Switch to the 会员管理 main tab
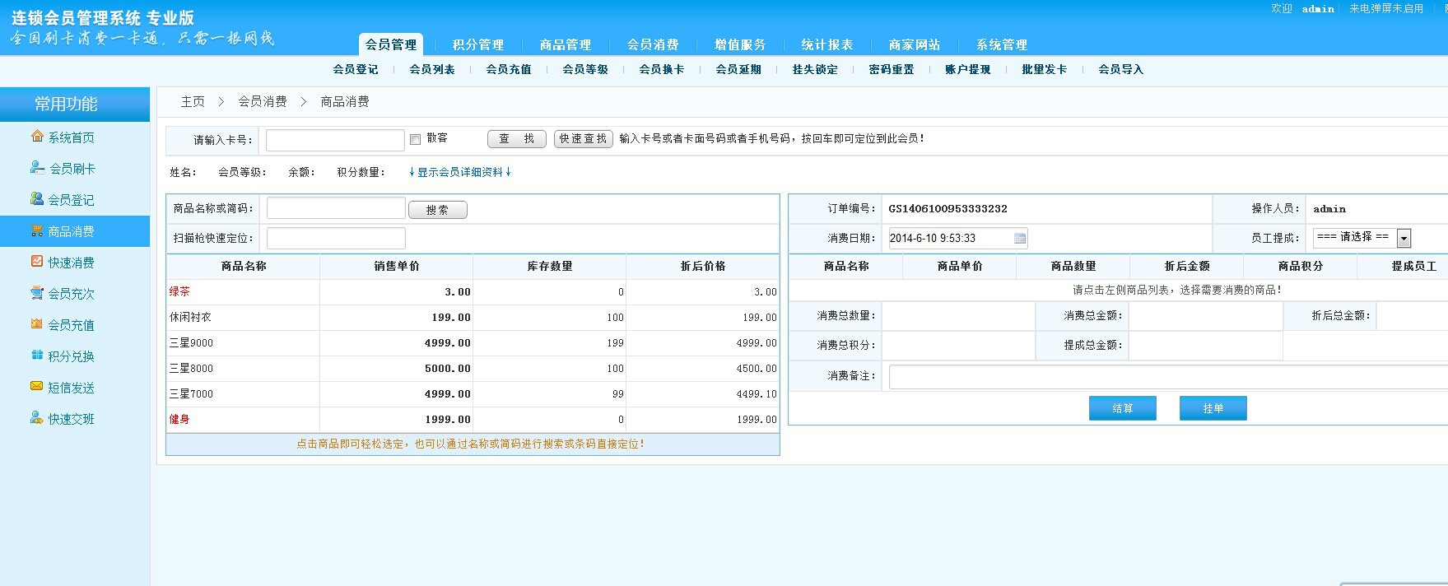1448x586 pixels. click(391, 44)
